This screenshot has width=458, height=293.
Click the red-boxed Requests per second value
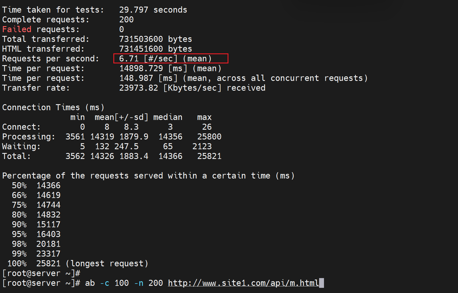pos(171,59)
